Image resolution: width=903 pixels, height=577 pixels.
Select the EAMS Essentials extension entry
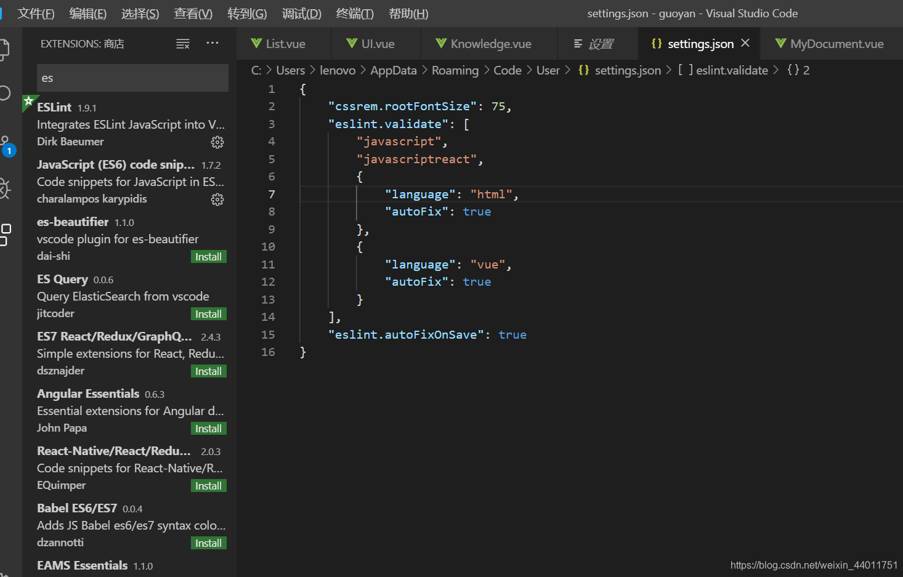pos(129,567)
